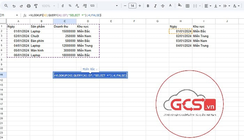This screenshot has height=140, width=244.
Task: Redo the last undone action
Action: 22,6
